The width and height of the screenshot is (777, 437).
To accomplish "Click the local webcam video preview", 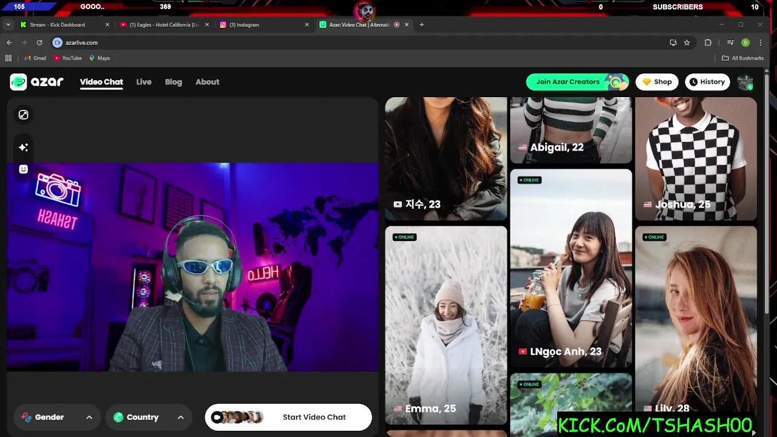I will [192, 267].
